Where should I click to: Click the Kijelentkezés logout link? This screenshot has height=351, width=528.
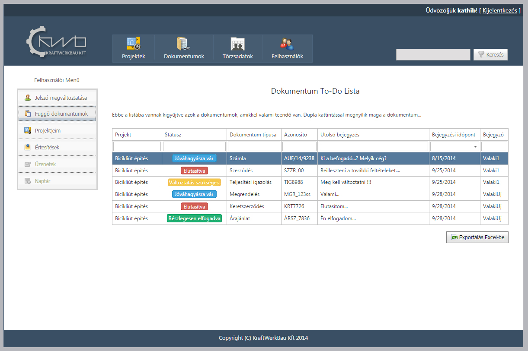pos(499,10)
